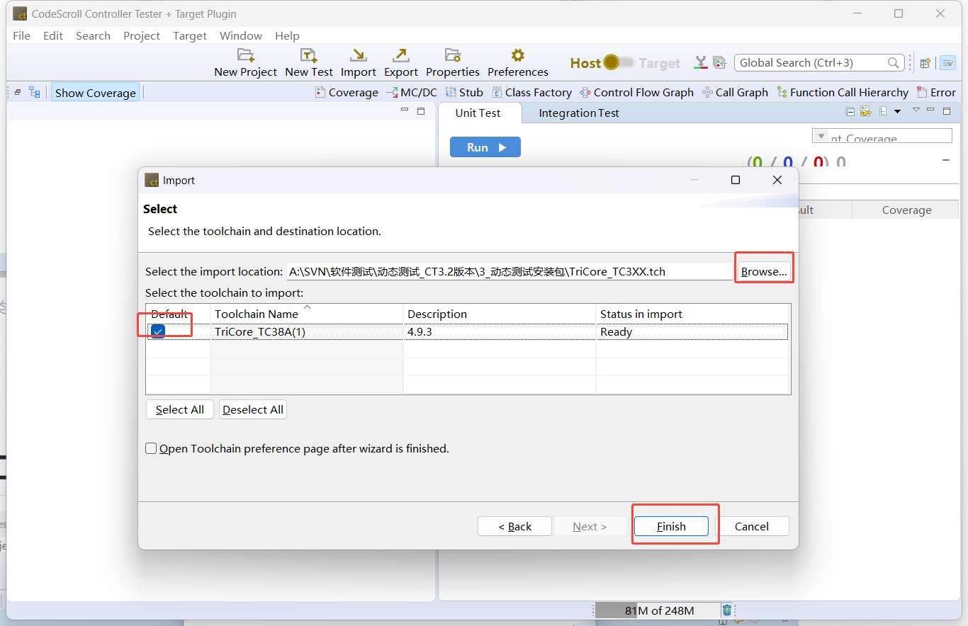Click Browse... to choose import location
968x626 pixels.
click(764, 271)
